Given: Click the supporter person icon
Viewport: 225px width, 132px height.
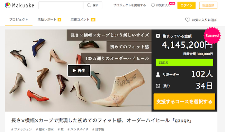Looking at the screenshot, I should [158, 74].
